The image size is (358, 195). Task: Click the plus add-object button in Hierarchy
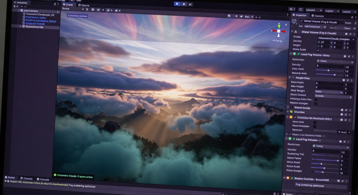(14, 6)
